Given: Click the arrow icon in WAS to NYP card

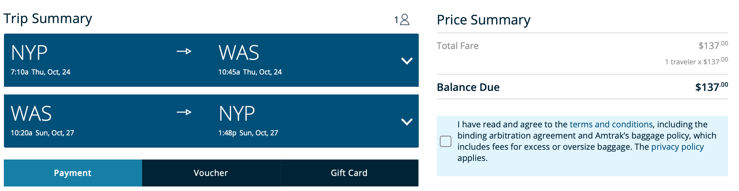Looking at the screenshot, I should coord(184,112).
